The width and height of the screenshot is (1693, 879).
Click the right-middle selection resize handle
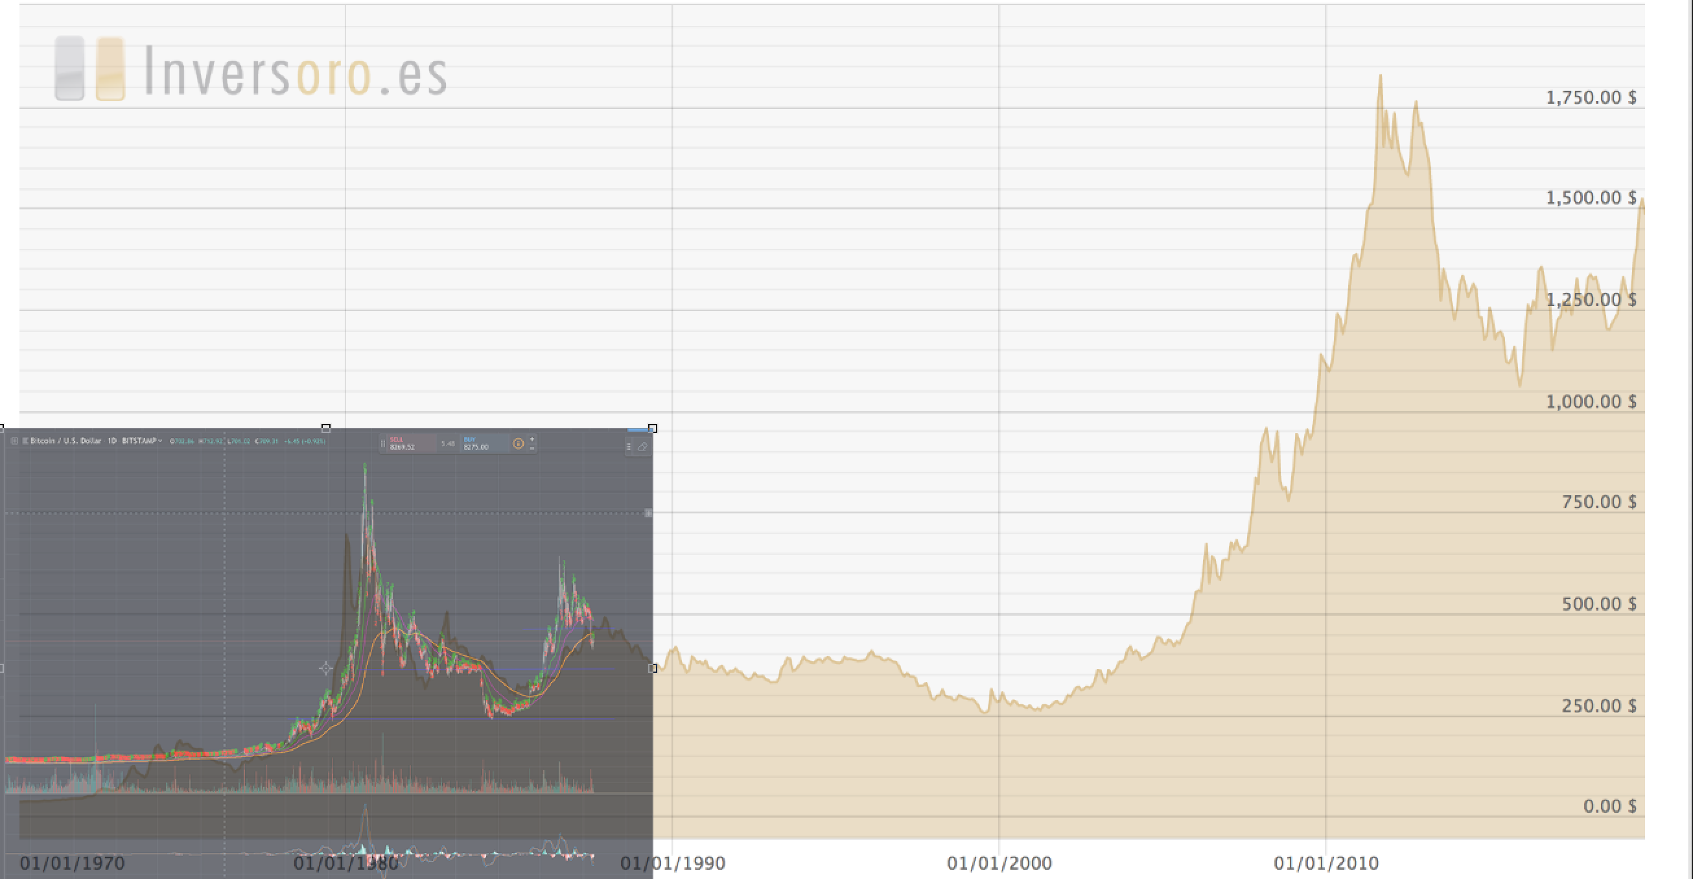[653, 668]
